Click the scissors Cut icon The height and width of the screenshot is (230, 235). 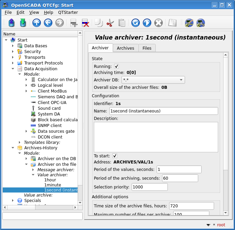click(x=110, y=23)
